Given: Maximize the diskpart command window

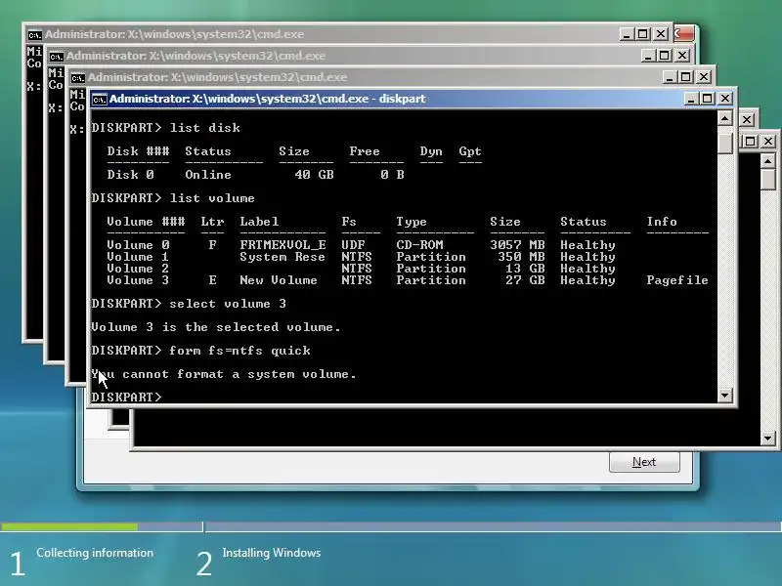Looking at the screenshot, I should click(707, 99).
